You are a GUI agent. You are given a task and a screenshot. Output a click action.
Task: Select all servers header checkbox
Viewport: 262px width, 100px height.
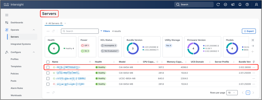(x=48, y=62)
